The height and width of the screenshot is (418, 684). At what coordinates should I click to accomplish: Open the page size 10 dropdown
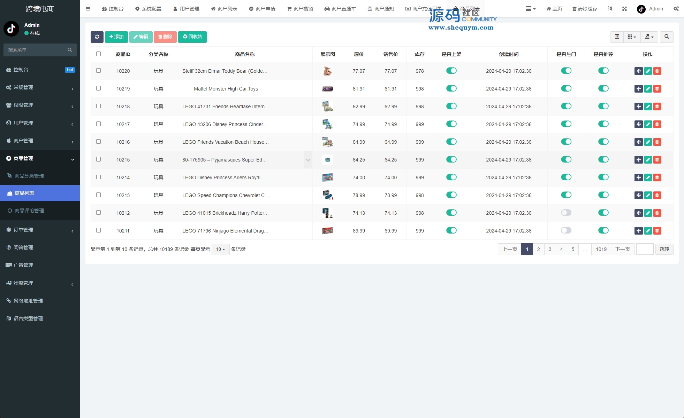pyautogui.click(x=220, y=249)
